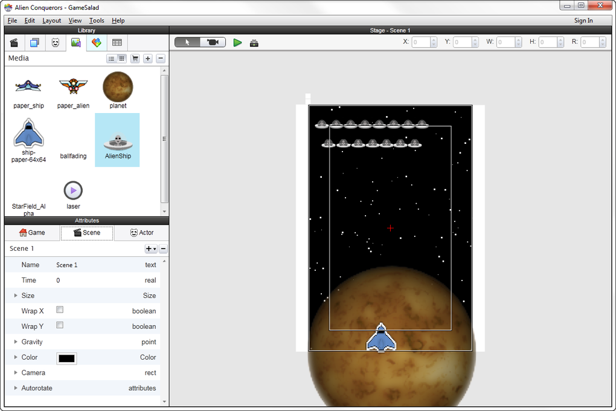Screen dimensions: 616x411
Task: Open the Edit menu
Action: pos(30,21)
